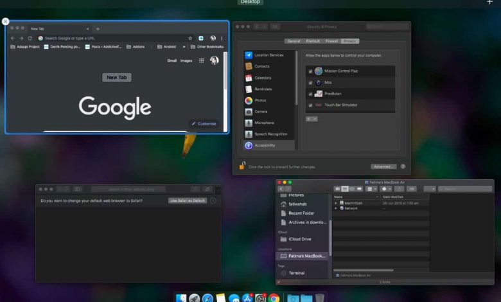Select the FileVault tab
Viewport: 501px width, 302px height.
(313, 41)
